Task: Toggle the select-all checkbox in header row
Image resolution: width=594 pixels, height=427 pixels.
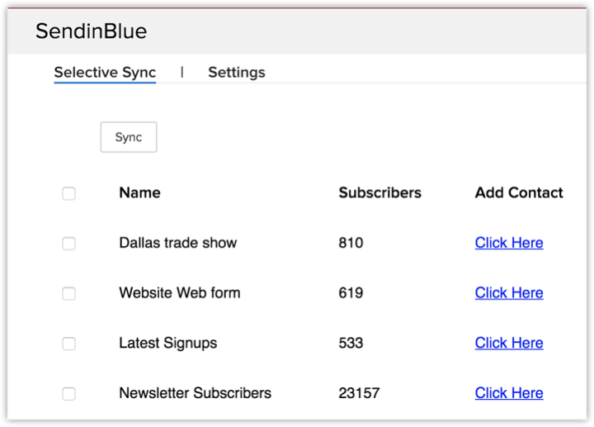Action: (x=69, y=193)
